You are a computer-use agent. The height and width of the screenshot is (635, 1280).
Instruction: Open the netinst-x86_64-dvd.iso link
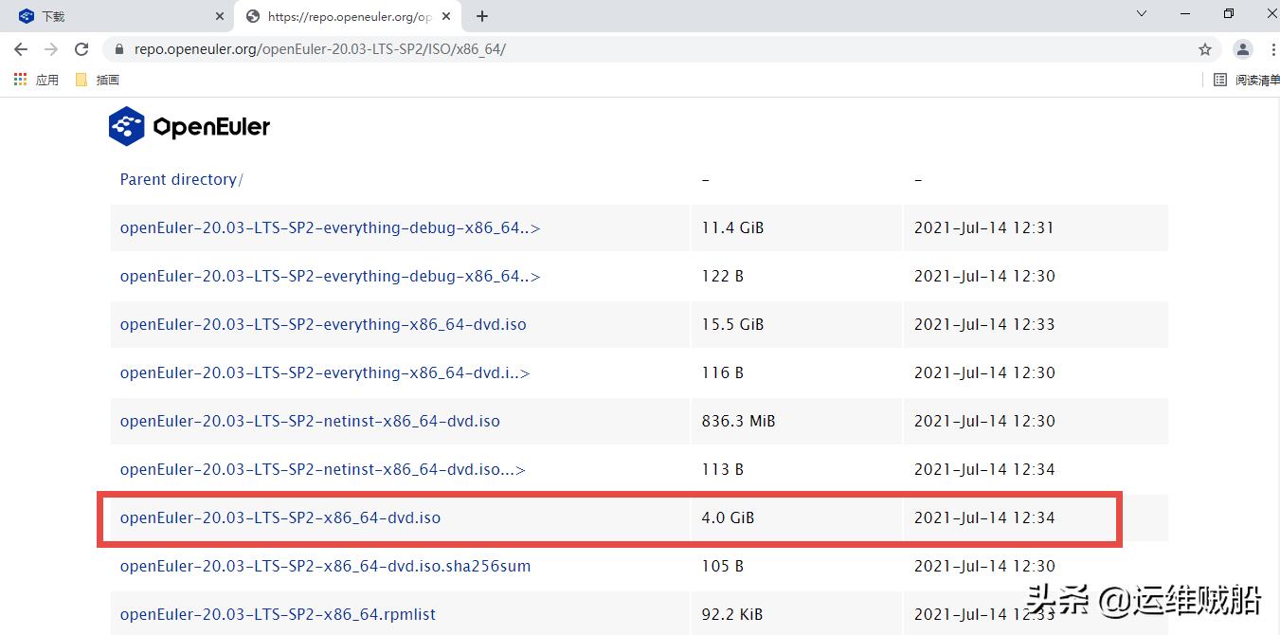(x=310, y=421)
